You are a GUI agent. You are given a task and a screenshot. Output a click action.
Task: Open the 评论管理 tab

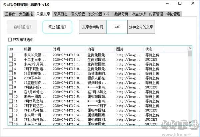[173, 14]
